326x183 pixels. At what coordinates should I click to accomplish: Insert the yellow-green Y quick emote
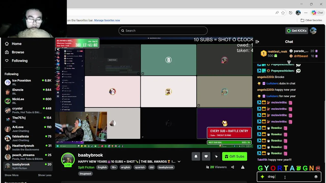point(267,168)
